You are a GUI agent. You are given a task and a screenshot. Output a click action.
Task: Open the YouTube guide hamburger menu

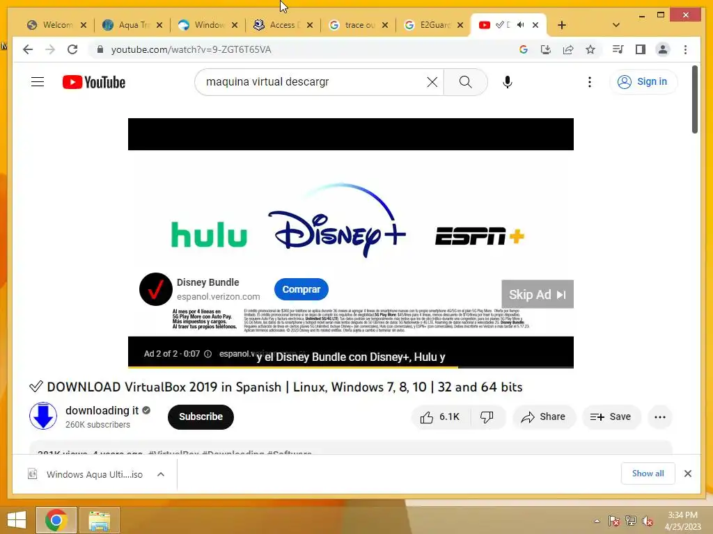38,82
